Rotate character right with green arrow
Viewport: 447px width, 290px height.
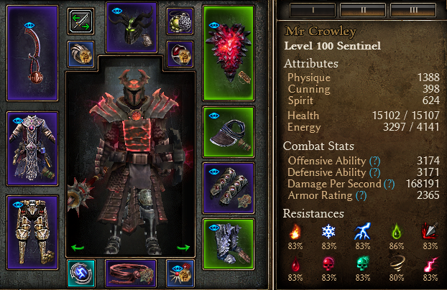[x=183, y=248]
